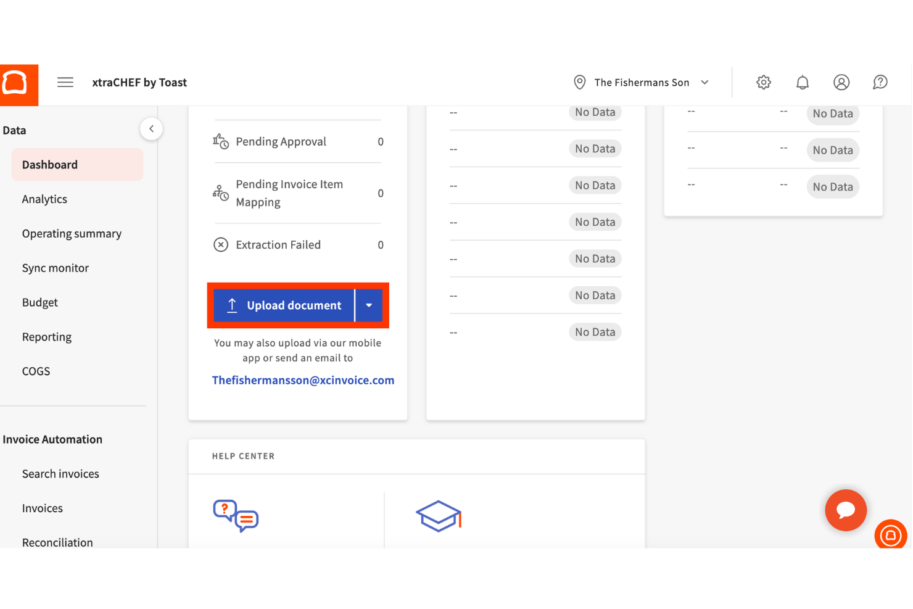
Task: Open the hamburger navigation menu
Action: coord(65,82)
